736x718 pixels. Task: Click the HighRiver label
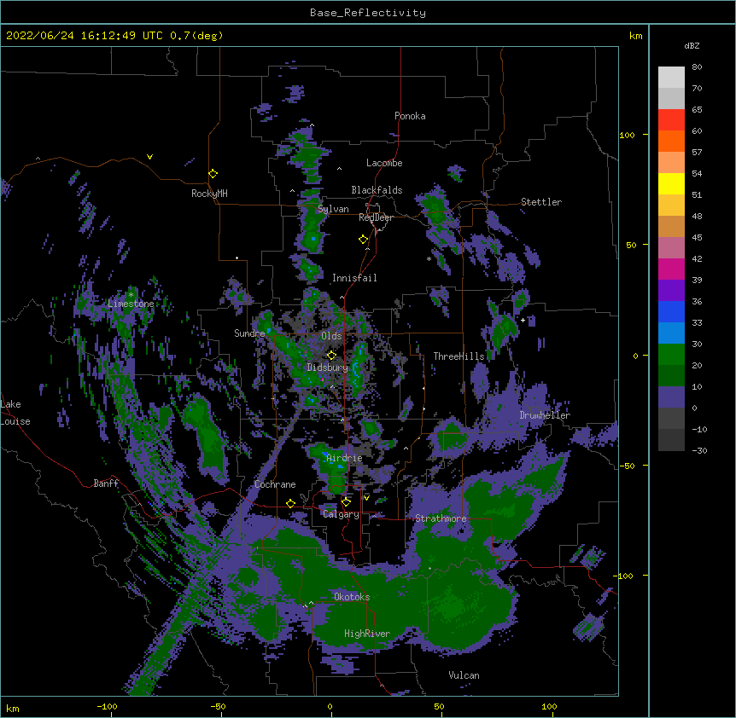tap(367, 634)
